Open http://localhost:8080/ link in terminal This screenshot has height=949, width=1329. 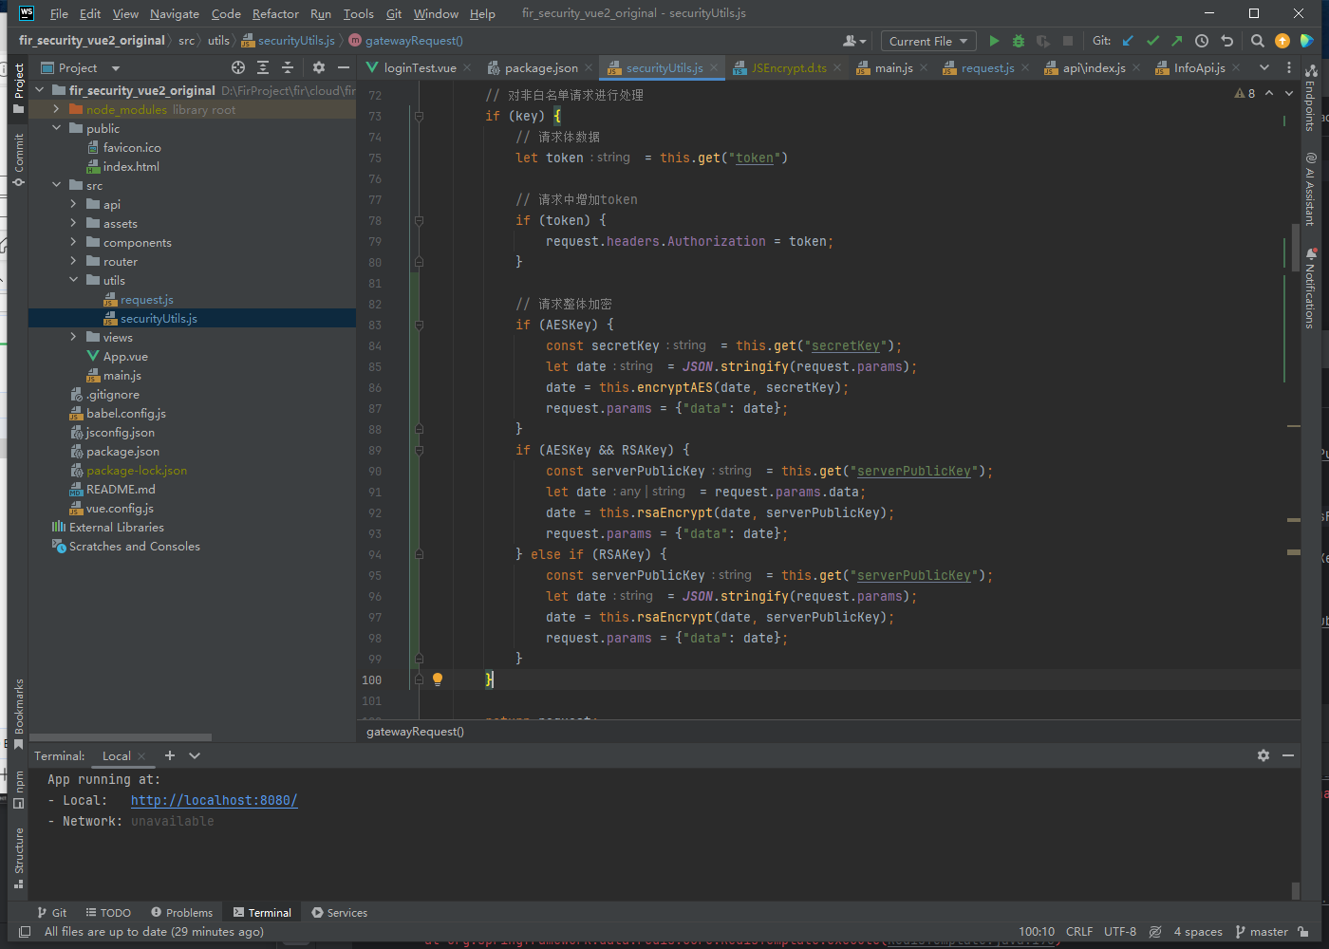(214, 800)
